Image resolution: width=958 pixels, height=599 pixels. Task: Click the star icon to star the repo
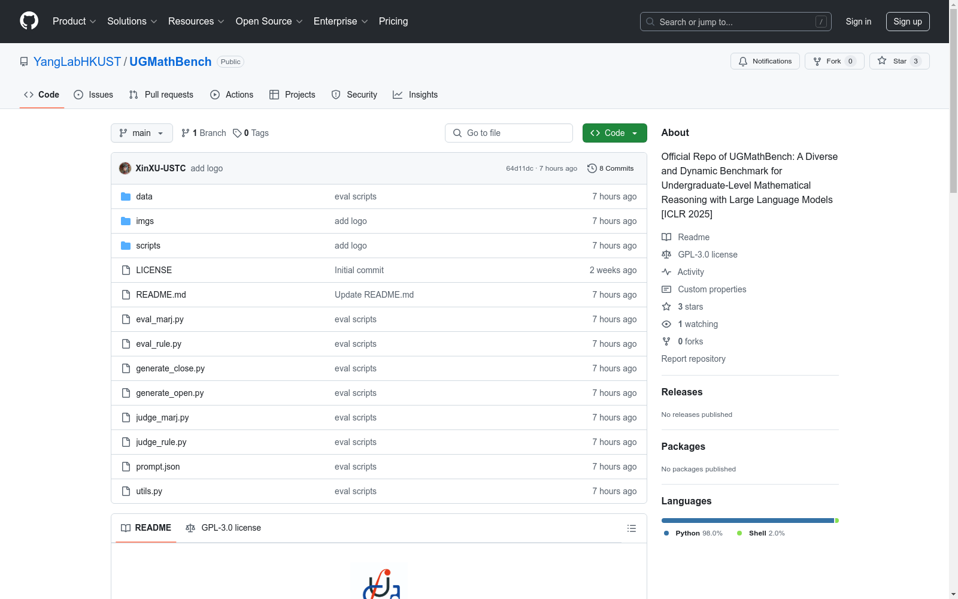pos(882,60)
